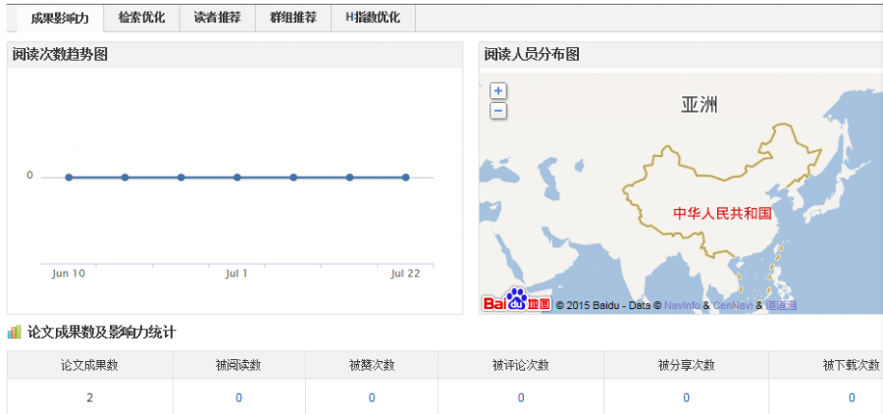Image resolution: width=883 pixels, height=414 pixels.
Task: Click the data point above Jul 1
Action: (237, 178)
